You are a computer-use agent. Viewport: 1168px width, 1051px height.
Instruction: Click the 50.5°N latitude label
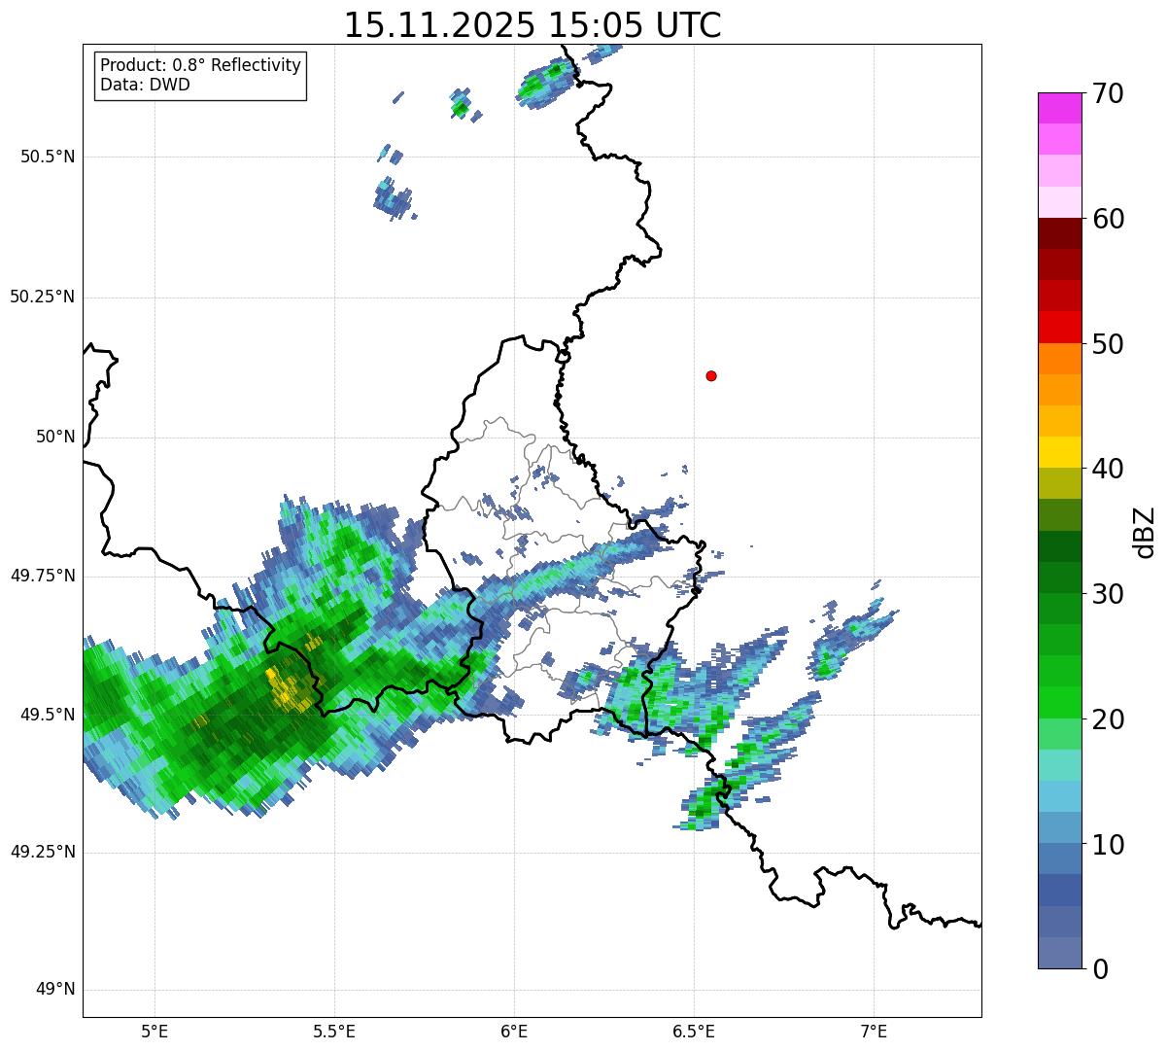pos(49,157)
